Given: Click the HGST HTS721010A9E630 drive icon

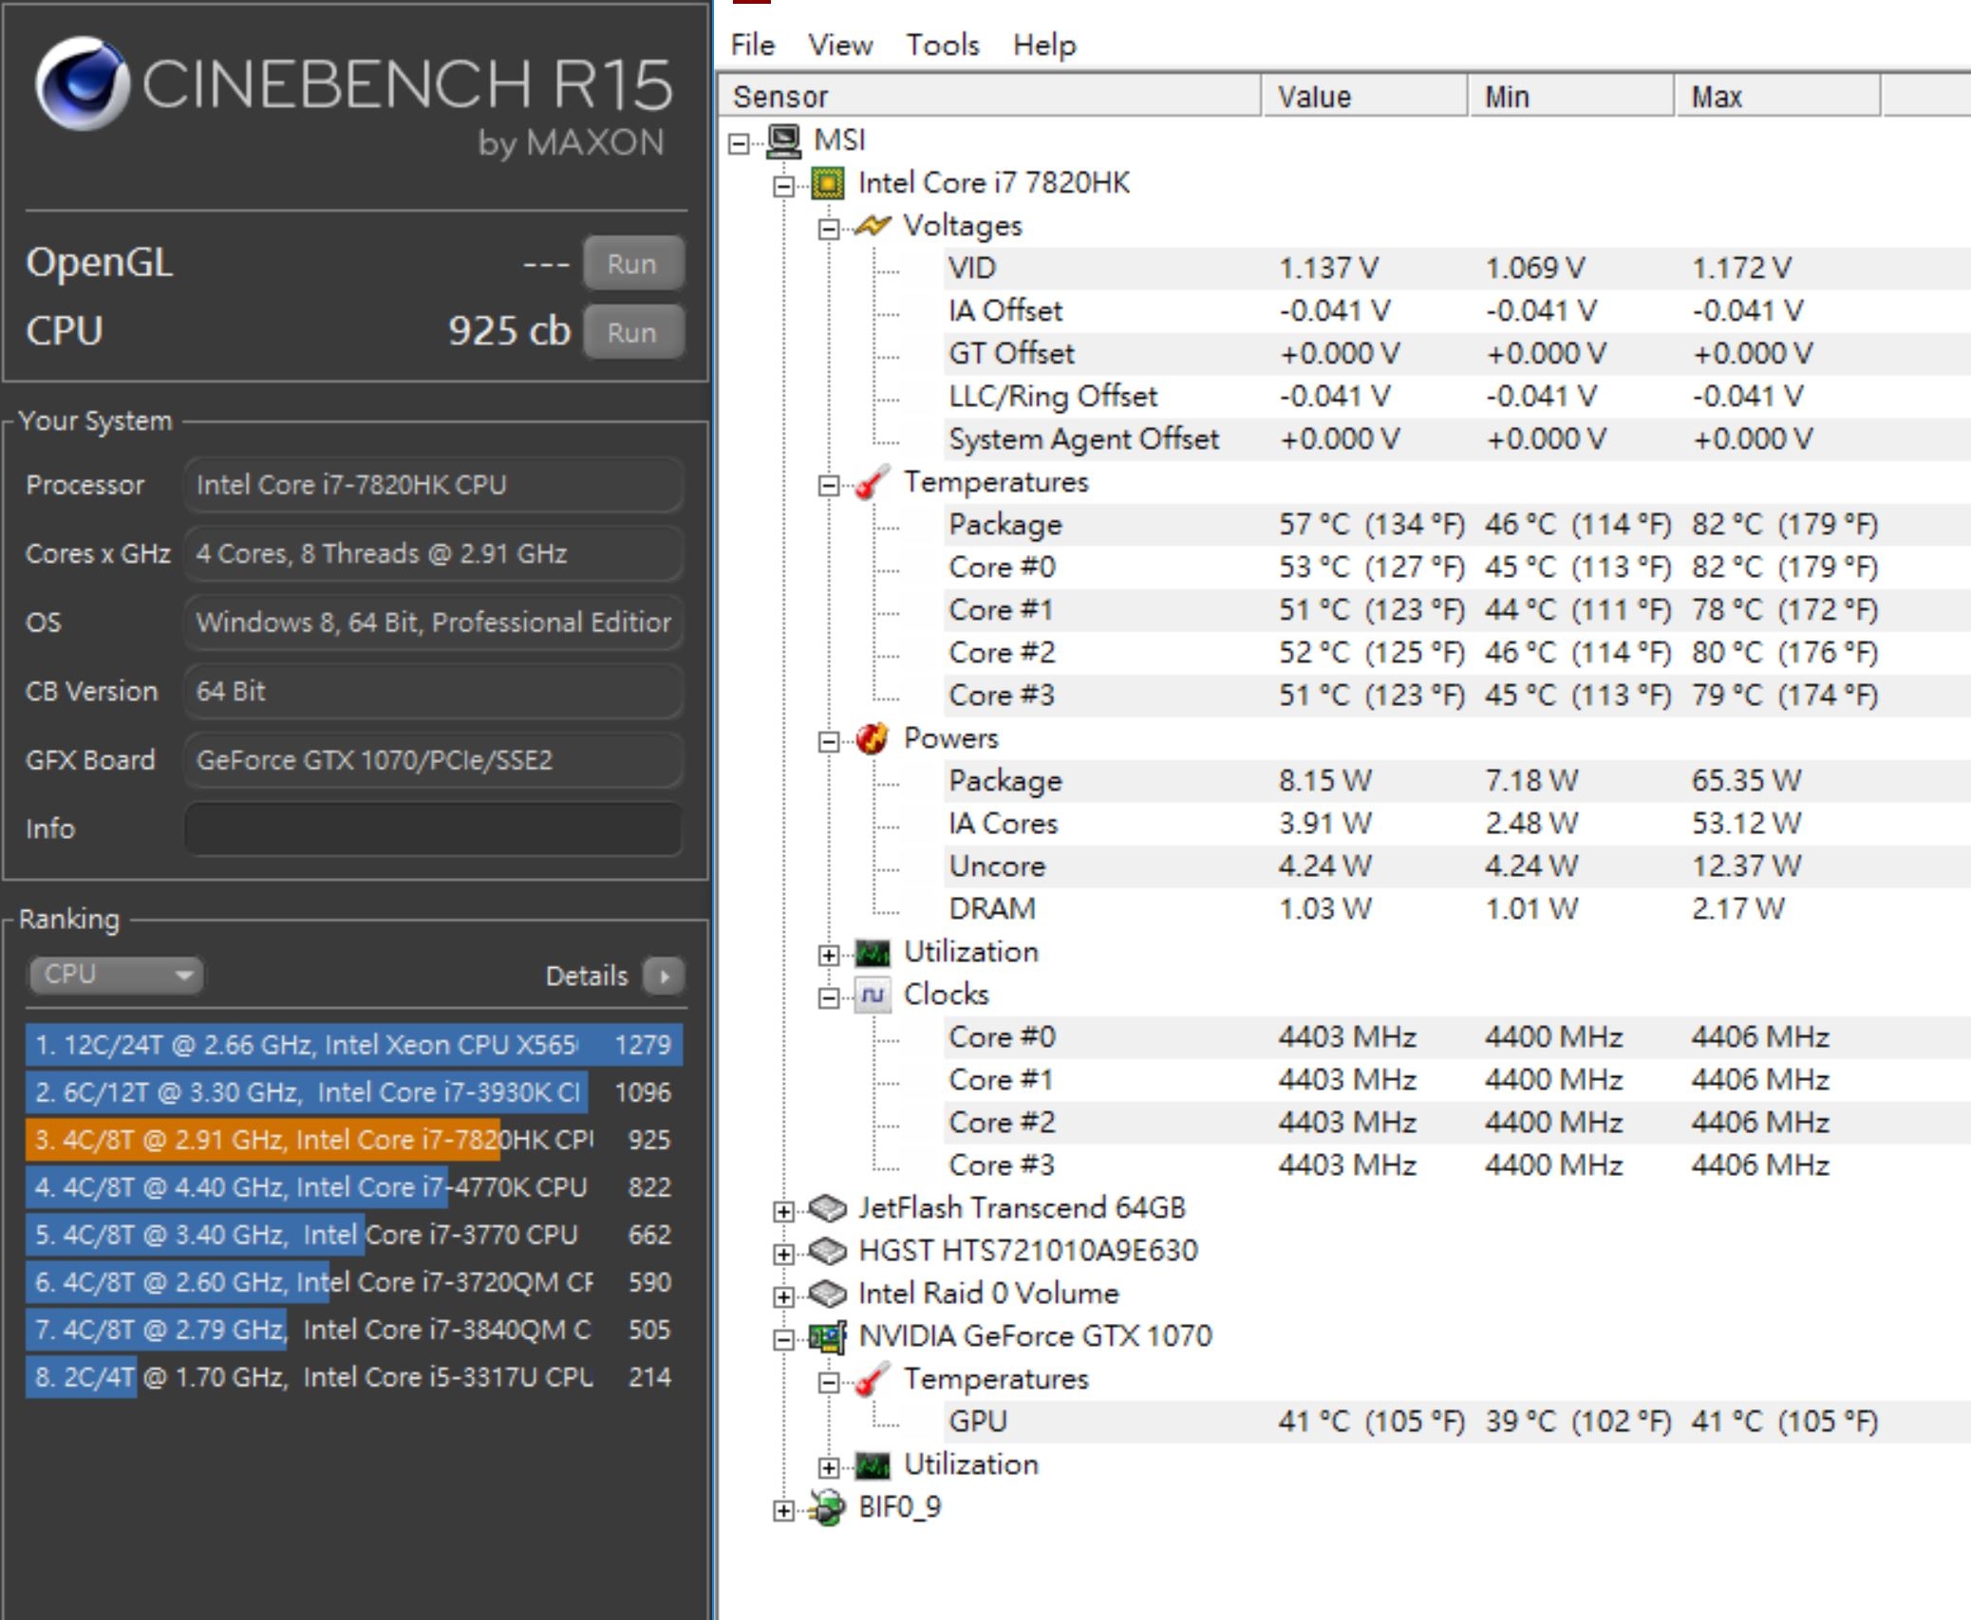Looking at the screenshot, I should 828,1251.
